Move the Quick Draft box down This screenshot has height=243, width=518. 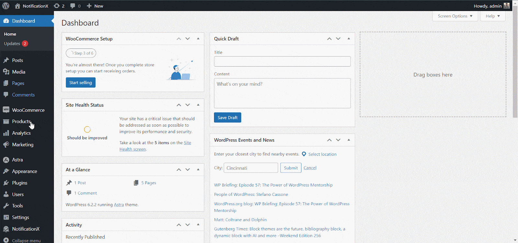(x=338, y=39)
